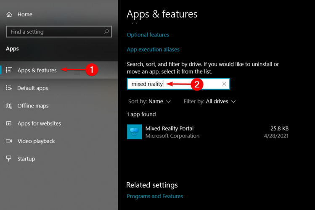Screen dimensions: 315x210
Task: Open Startup settings page
Action: click(x=59, y=159)
